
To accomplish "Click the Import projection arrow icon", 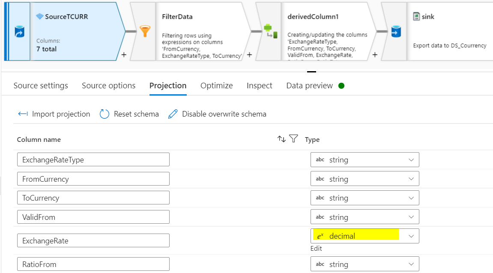I will click(23, 114).
